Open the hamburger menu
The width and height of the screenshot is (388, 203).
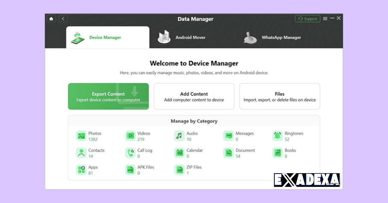click(x=325, y=18)
